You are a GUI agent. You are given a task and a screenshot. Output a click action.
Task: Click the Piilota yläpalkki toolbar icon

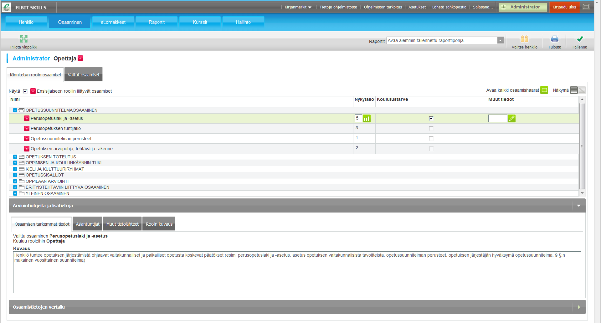coord(24,39)
